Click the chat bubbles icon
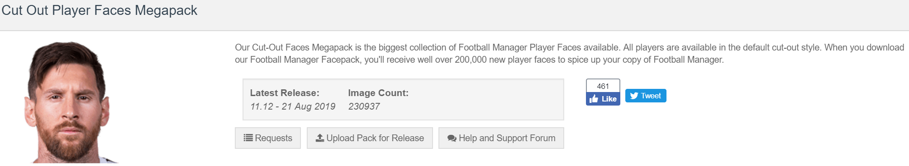This screenshot has width=909, height=166. [x=452, y=138]
